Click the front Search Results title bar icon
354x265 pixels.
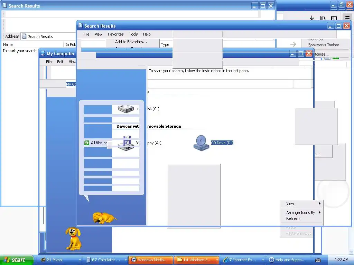(x=80, y=26)
